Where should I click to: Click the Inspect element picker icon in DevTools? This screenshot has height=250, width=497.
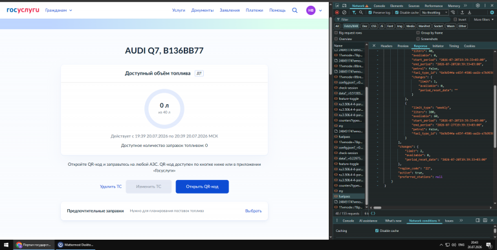pyautogui.click(x=337, y=6)
